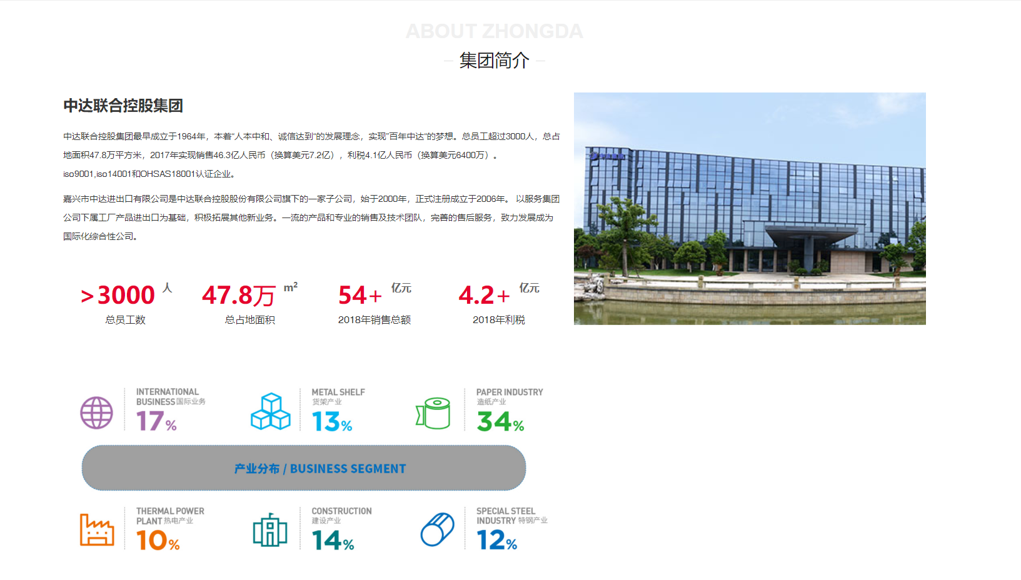This screenshot has width=1021, height=580.
Task: Click the 17% International Business figure
Action: point(154,422)
